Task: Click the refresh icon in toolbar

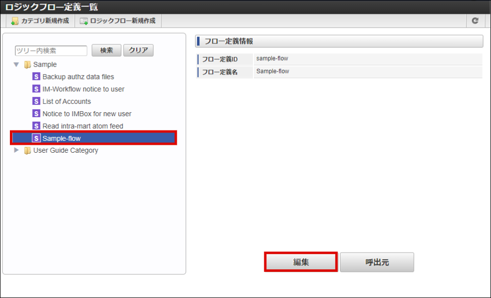Action: [475, 21]
